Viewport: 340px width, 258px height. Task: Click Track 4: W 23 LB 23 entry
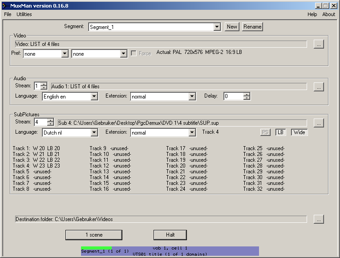36,166
